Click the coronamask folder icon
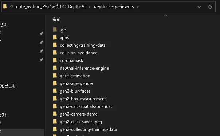This screenshot has width=220, height=136. pyautogui.click(x=55, y=60)
